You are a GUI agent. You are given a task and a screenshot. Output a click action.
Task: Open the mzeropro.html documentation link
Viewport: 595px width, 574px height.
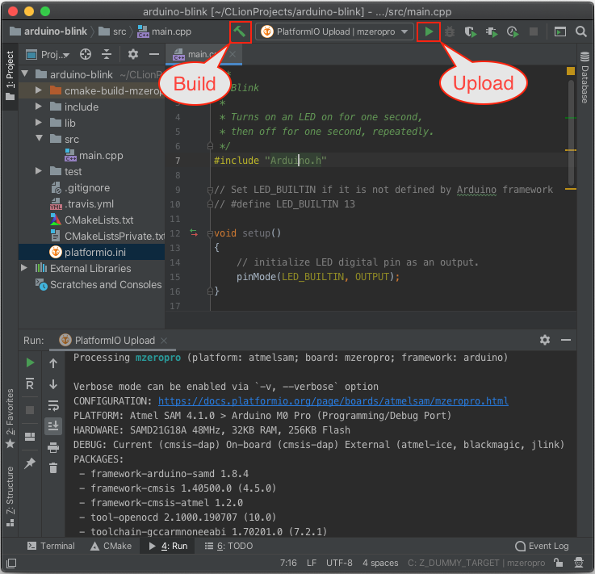click(x=333, y=401)
